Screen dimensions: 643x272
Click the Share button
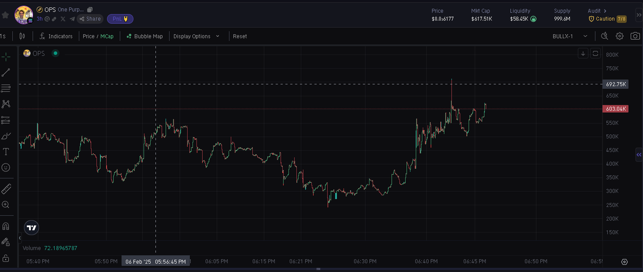(x=89, y=19)
